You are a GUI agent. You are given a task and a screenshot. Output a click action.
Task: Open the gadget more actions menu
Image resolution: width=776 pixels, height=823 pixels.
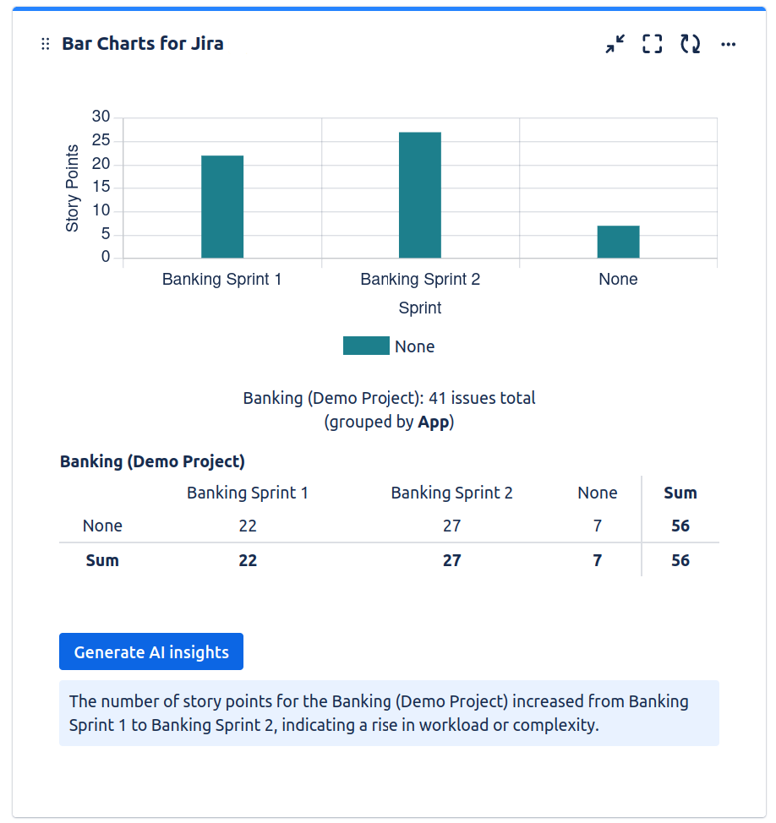(728, 44)
